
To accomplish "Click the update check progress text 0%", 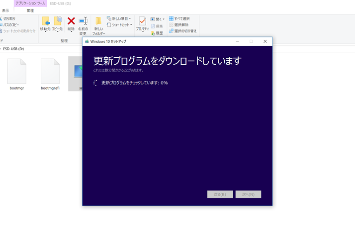I will click(134, 83).
